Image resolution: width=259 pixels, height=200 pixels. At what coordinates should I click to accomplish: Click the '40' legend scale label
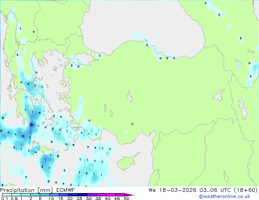[x=107, y=198]
